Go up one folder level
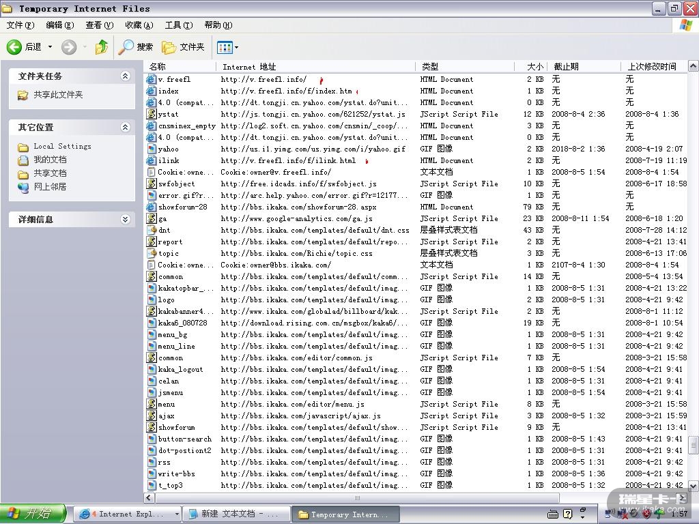 pos(102,46)
